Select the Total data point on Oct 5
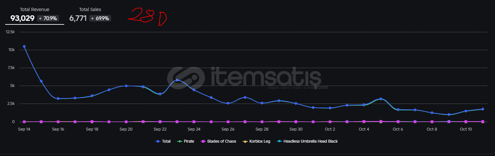Viewport: 495px width, 156px height. click(381, 99)
